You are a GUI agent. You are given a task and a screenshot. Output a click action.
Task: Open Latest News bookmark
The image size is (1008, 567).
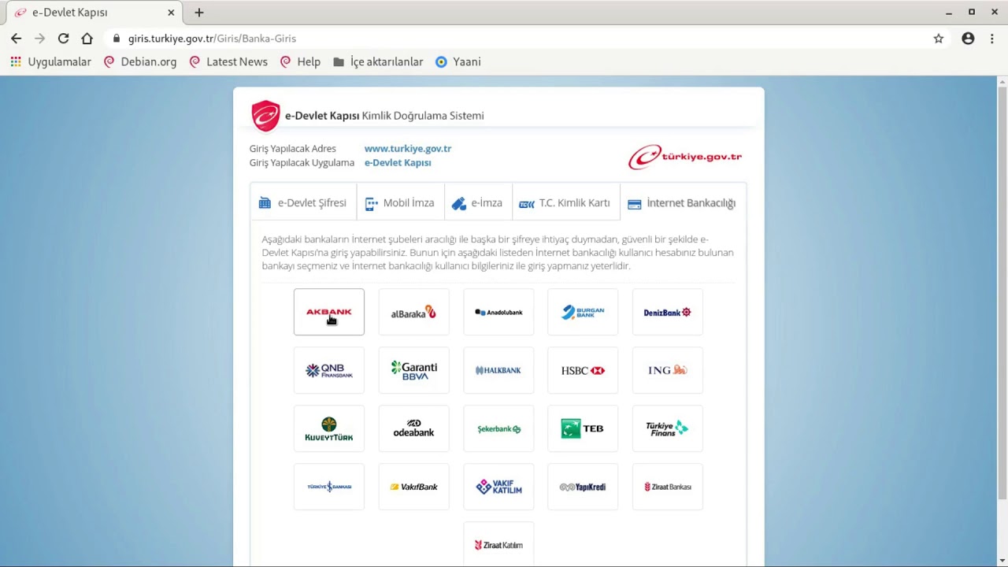[x=228, y=61]
